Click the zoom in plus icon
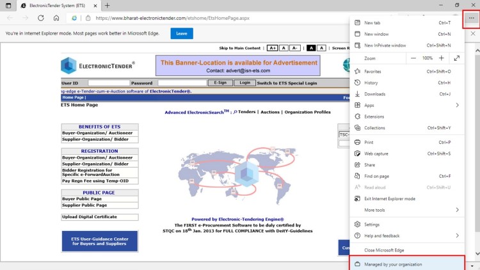The image size is (480, 270). coord(441,58)
